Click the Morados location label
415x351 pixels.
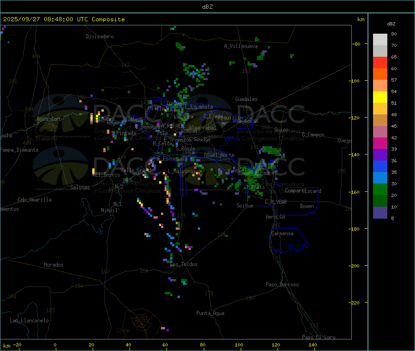pos(54,265)
